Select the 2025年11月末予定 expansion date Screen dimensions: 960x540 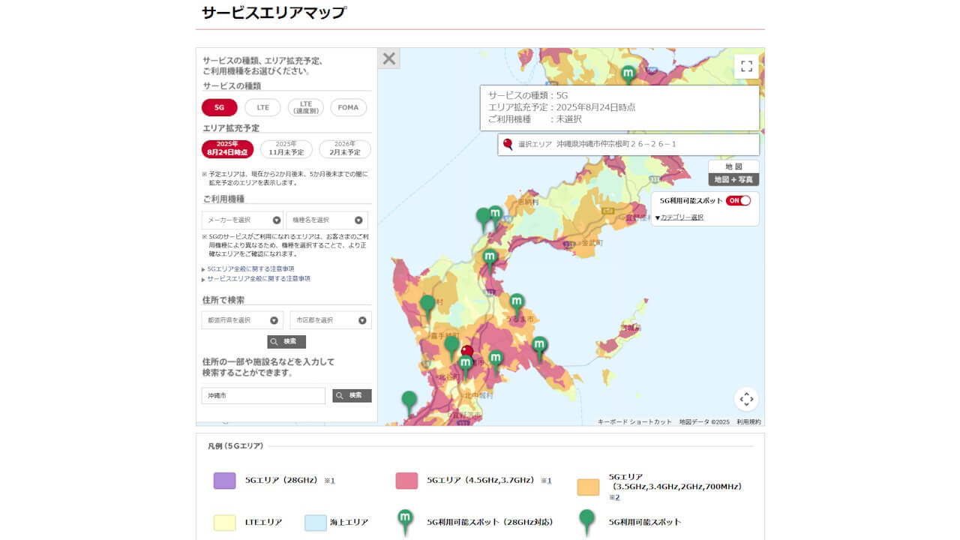pos(286,148)
